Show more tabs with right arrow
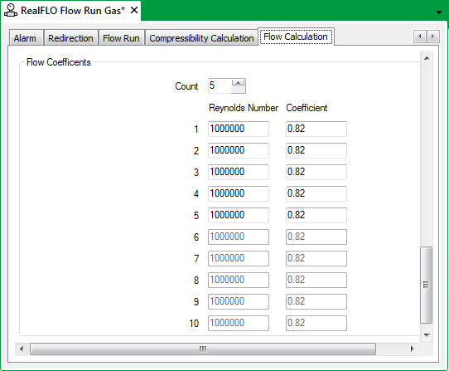 click(433, 37)
